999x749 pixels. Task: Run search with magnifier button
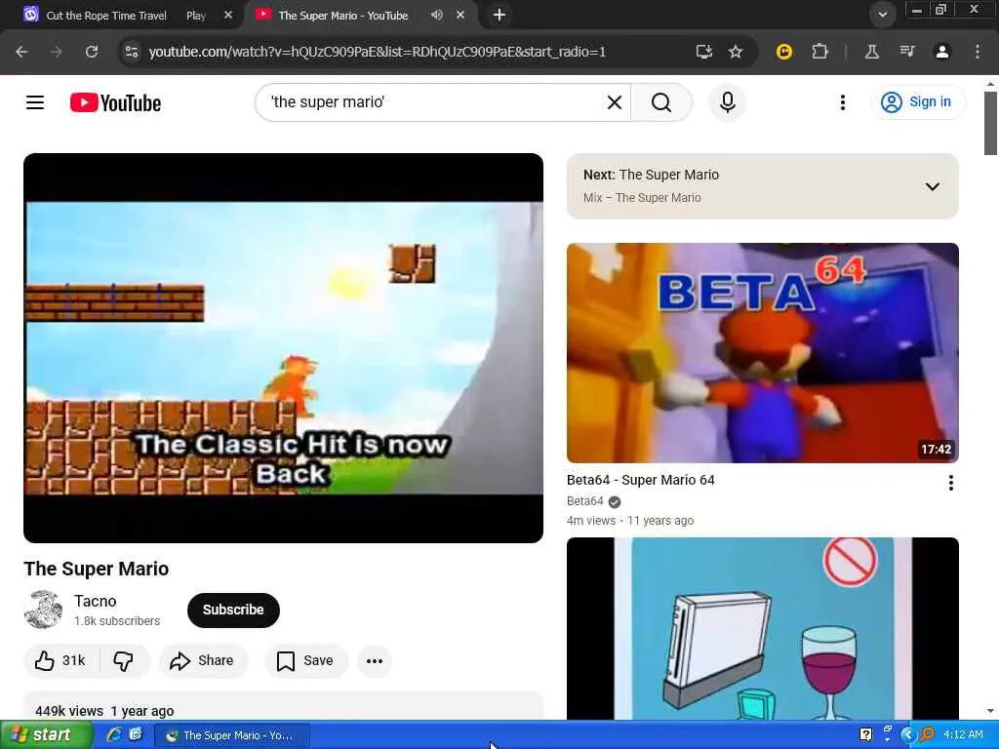tap(661, 101)
